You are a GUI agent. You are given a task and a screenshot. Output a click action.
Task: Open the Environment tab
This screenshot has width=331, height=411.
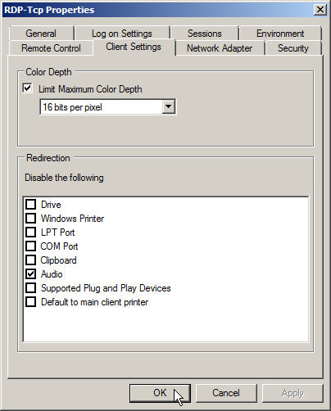280,34
